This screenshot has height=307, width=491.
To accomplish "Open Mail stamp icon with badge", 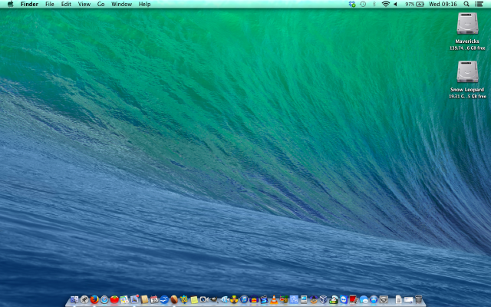I will tap(135, 299).
